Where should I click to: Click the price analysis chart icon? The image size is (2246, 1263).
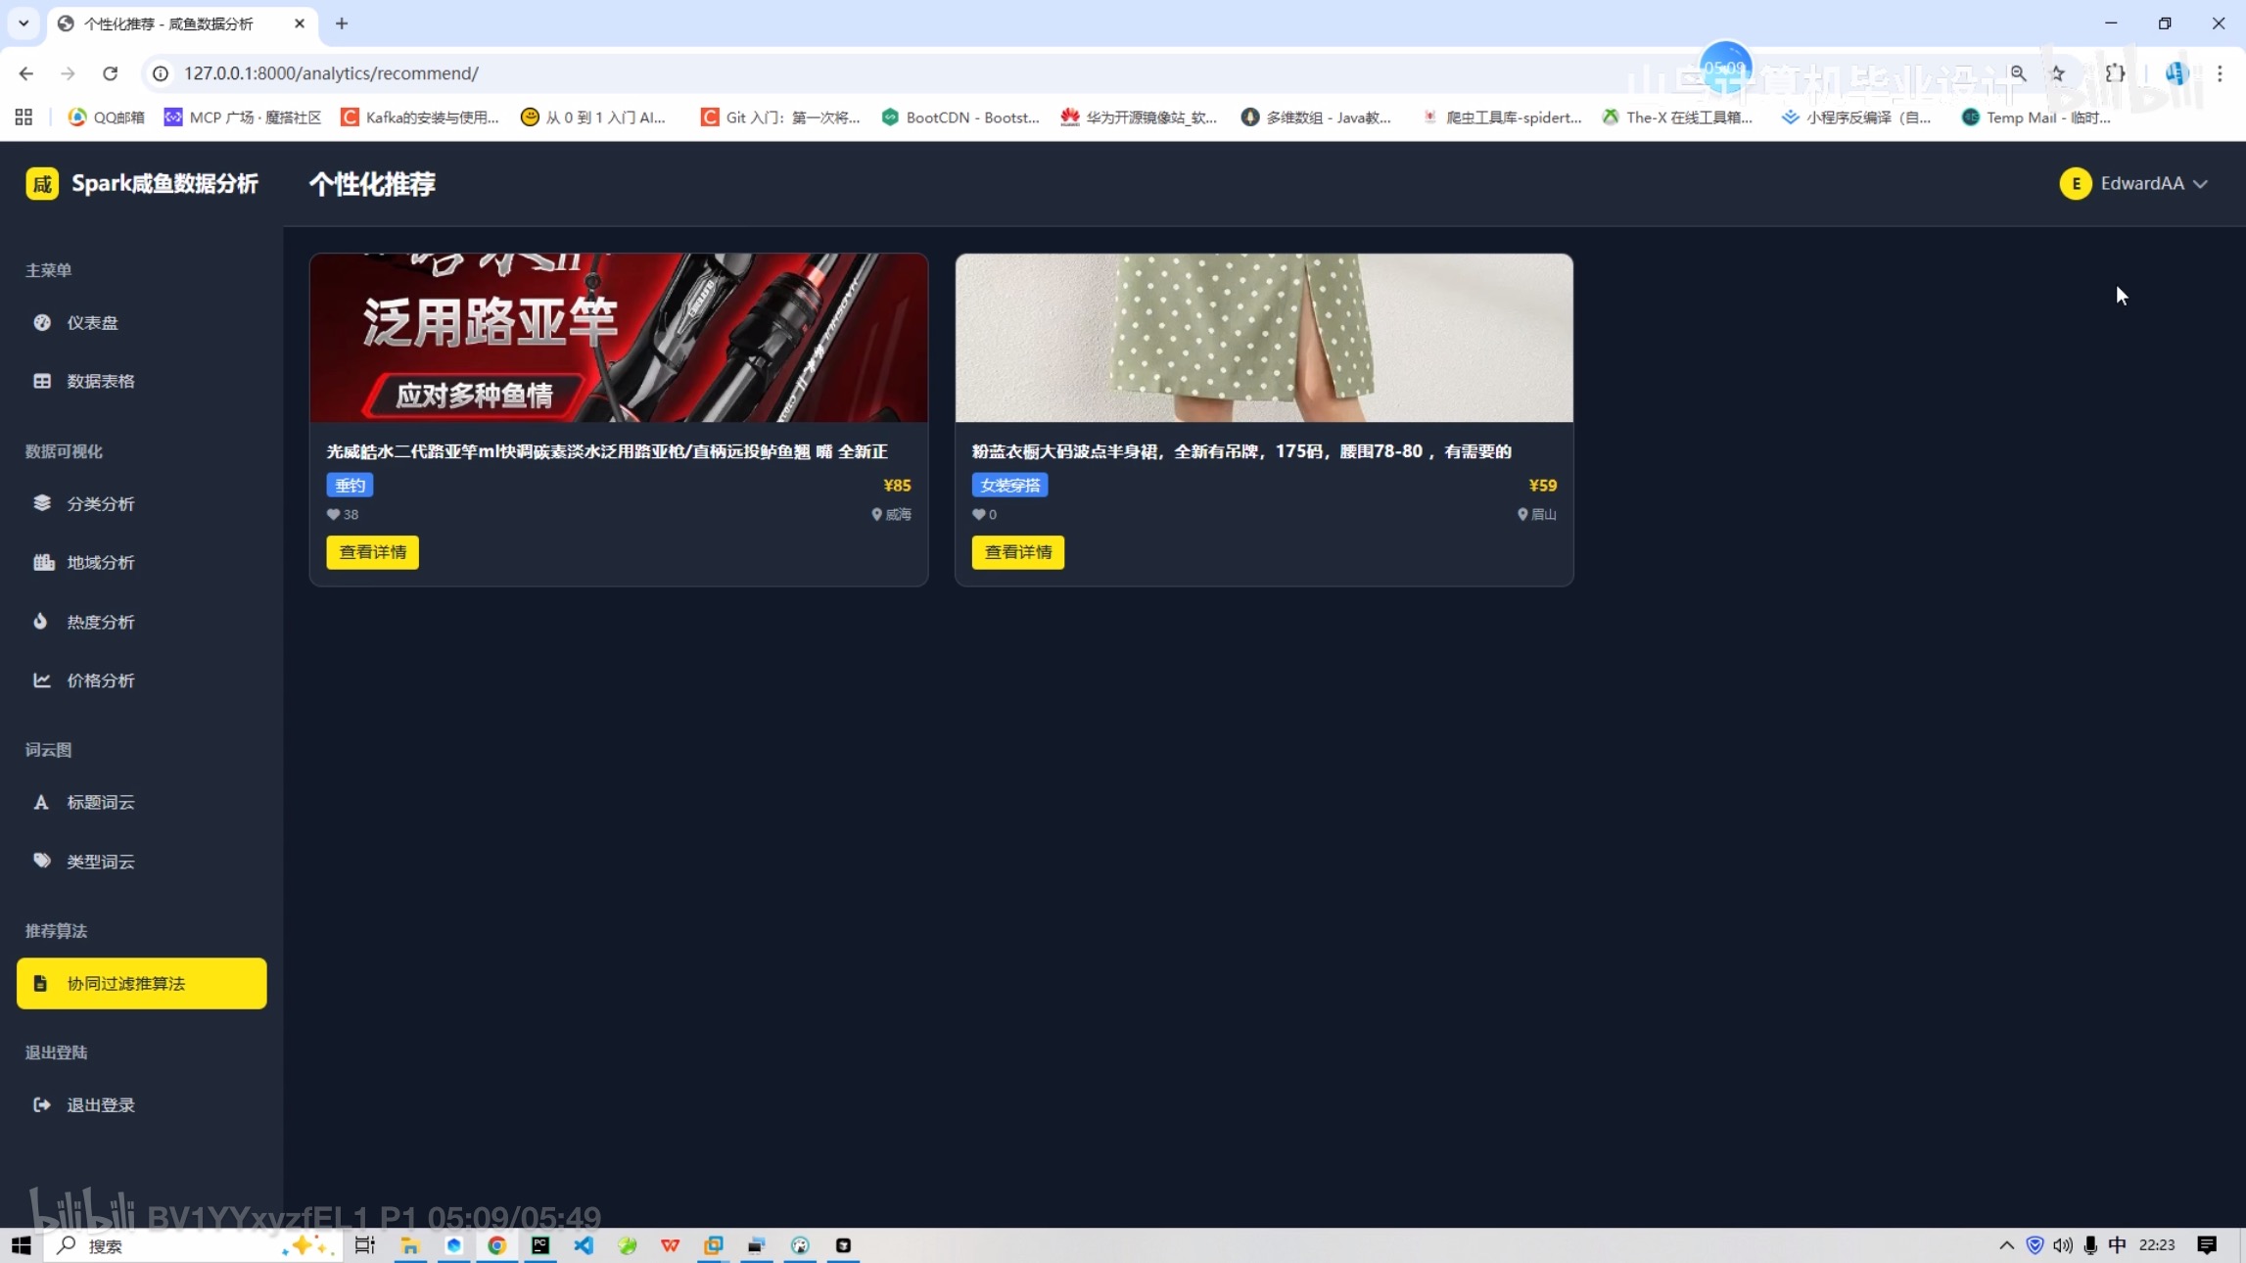pyautogui.click(x=42, y=679)
